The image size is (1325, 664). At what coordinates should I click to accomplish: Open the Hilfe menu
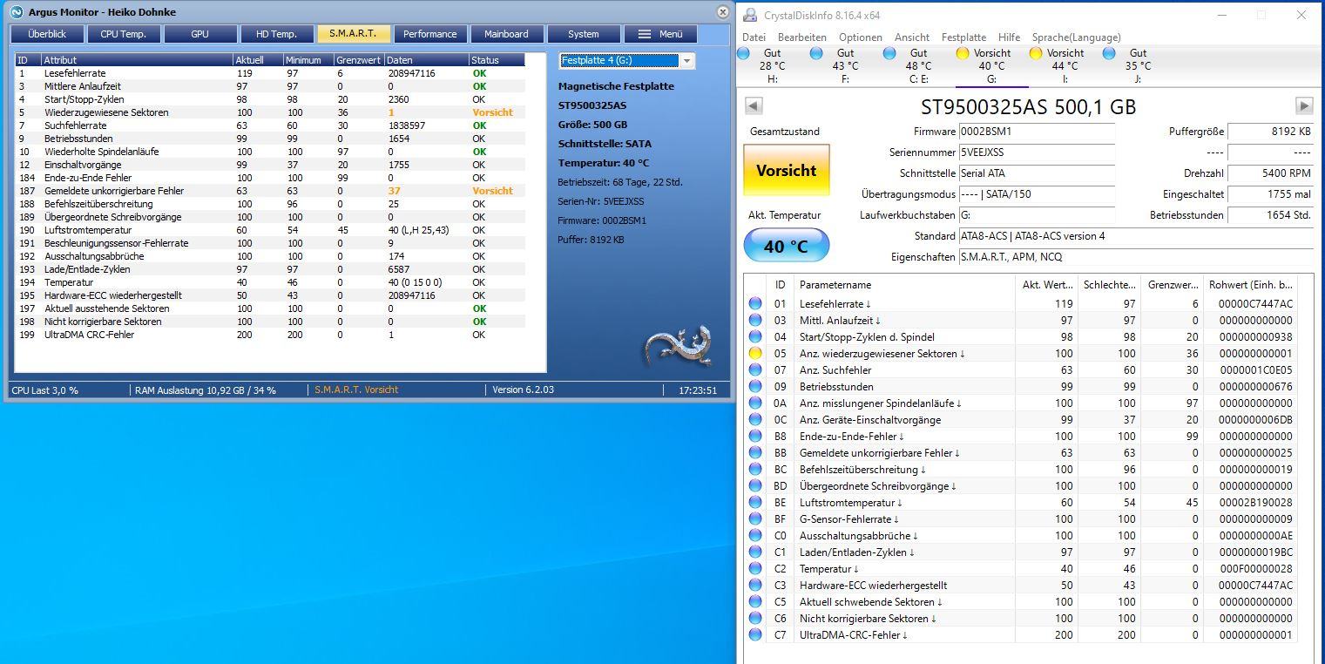1009,37
